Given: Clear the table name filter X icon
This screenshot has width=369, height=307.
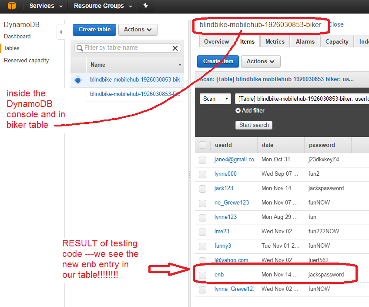Looking at the screenshot, I should (x=175, y=48).
